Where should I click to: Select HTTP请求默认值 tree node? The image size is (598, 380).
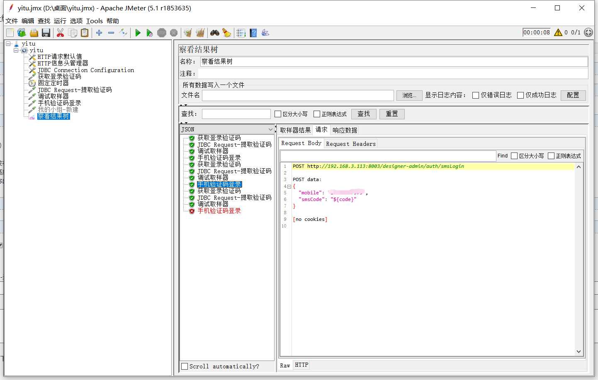[60, 57]
